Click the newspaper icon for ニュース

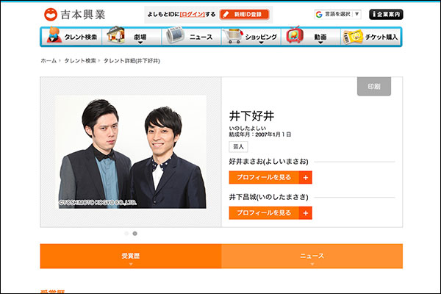pos(175,36)
